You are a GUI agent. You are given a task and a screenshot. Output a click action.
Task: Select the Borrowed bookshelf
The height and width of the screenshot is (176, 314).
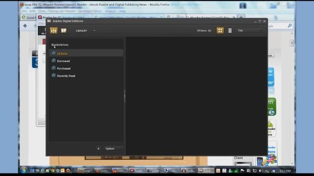click(86, 61)
